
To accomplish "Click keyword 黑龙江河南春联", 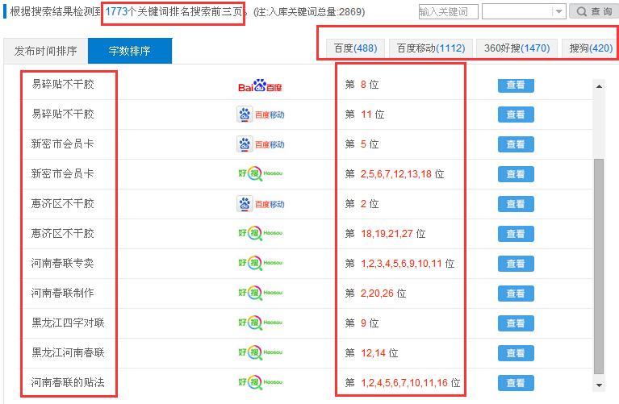I will (68, 352).
